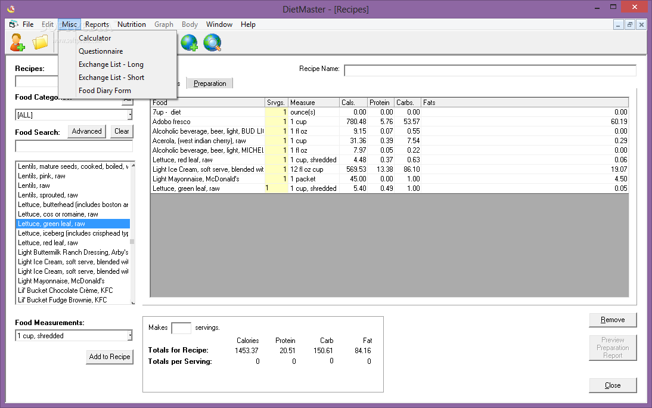652x408 pixels.
Task: Open the Nutrition menu
Action: tap(131, 24)
